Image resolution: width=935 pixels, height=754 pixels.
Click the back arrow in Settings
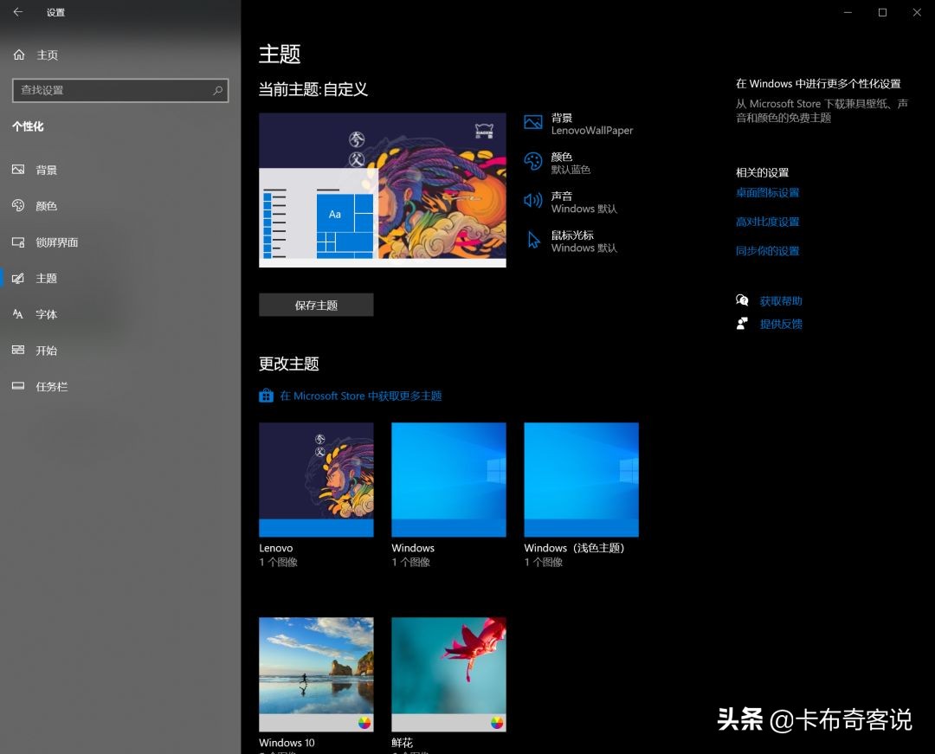tap(18, 12)
